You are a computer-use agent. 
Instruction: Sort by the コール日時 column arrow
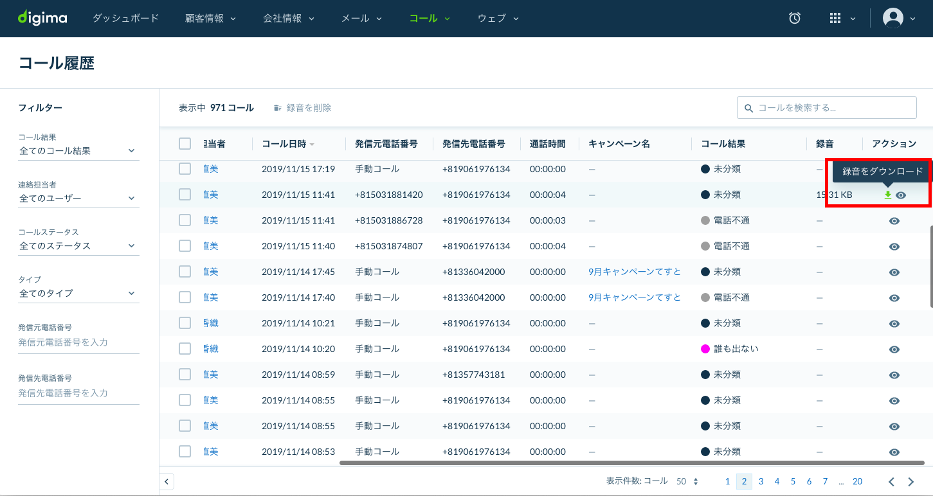pyautogui.click(x=313, y=144)
